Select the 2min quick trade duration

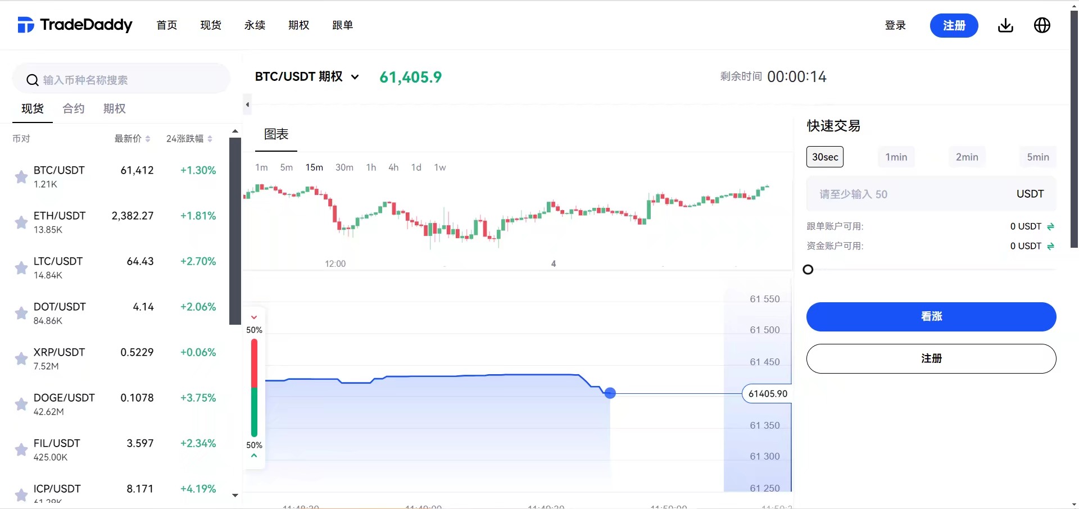[967, 157]
